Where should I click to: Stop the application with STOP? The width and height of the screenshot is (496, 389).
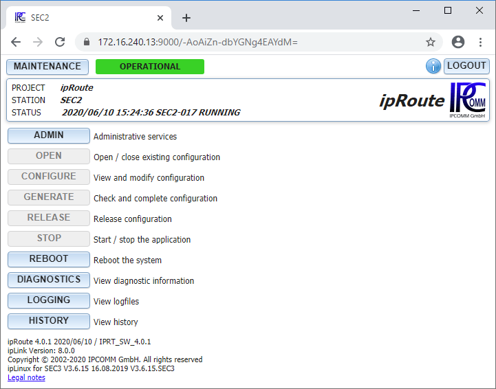coord(49,238)
